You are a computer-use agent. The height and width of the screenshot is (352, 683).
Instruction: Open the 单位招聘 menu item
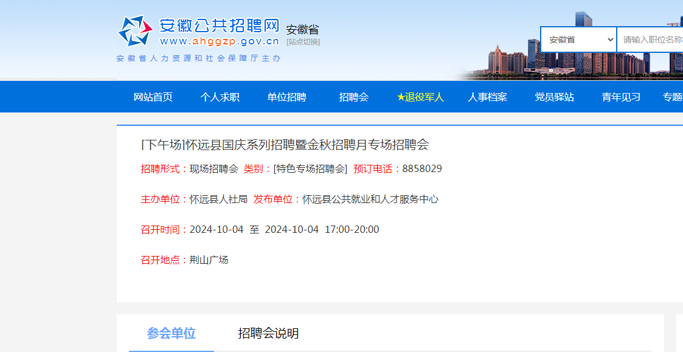[x=286, y=97]
